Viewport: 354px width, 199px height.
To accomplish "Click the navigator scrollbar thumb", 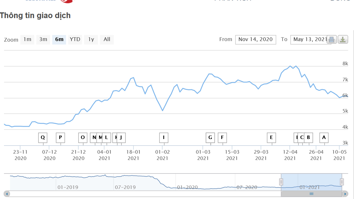I will 311,194.
